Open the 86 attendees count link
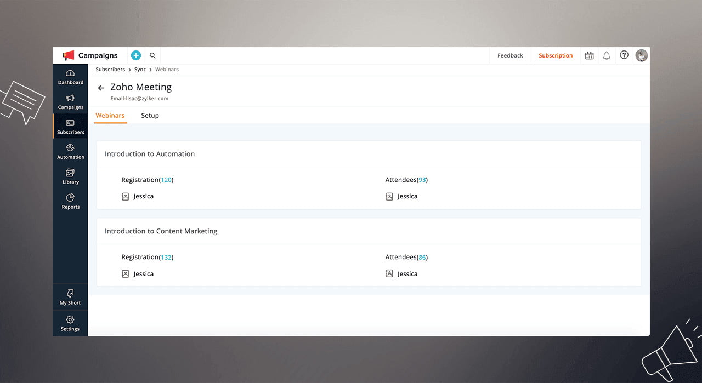The height and width of the screenshot is (383, 702). click(422, 257)
